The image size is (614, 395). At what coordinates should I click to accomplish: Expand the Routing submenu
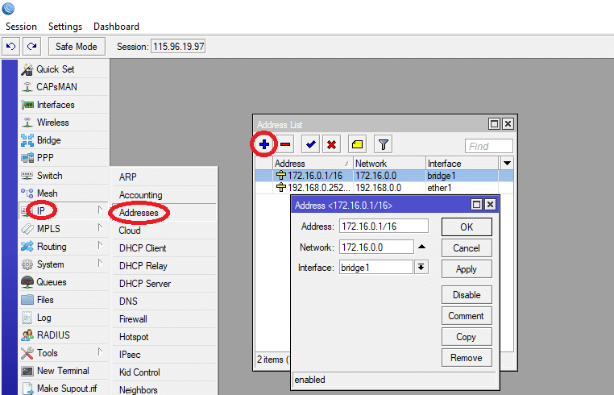coord(64,247)
